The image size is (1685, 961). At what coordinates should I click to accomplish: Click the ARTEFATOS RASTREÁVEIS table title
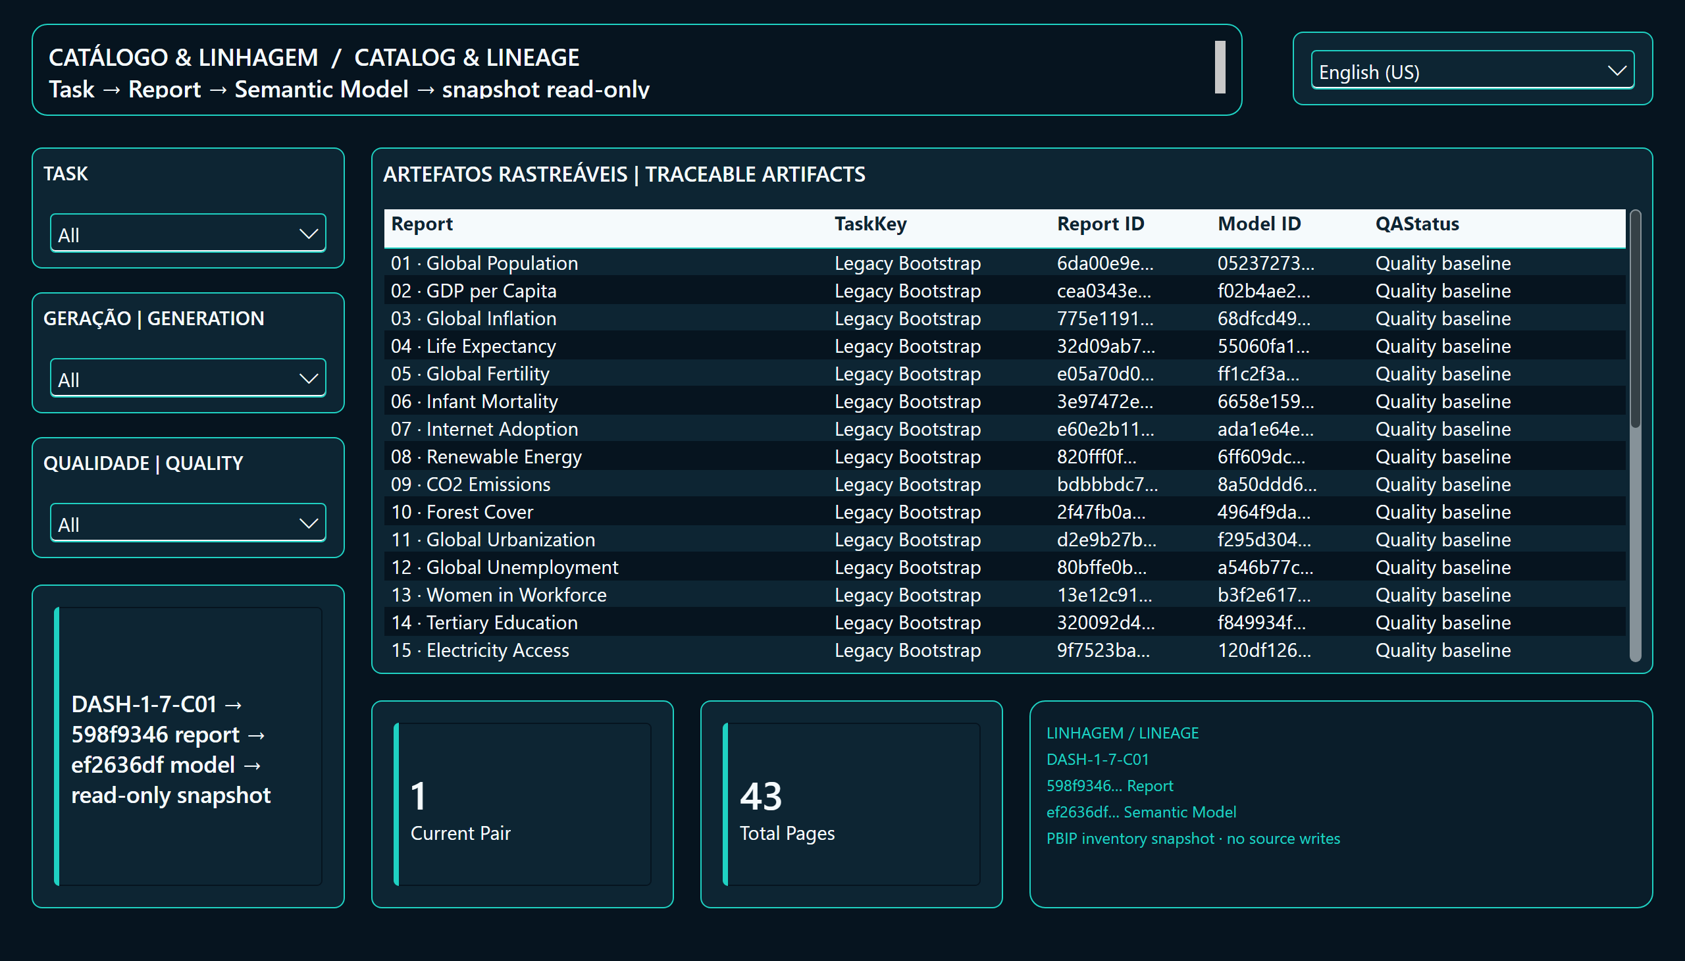coord(624,174)
